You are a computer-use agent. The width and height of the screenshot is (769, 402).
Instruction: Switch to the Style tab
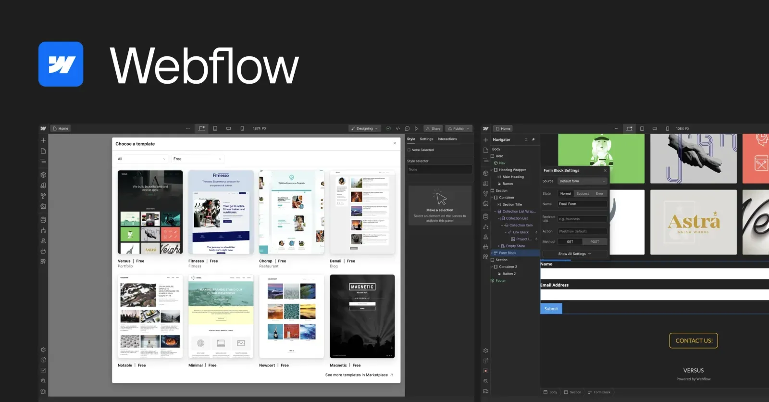pyautogui.click(x=411, y=139)
